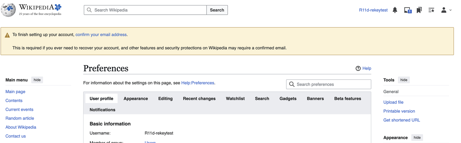Select the User profile tab
461x143 pixels.
[101, 98]
